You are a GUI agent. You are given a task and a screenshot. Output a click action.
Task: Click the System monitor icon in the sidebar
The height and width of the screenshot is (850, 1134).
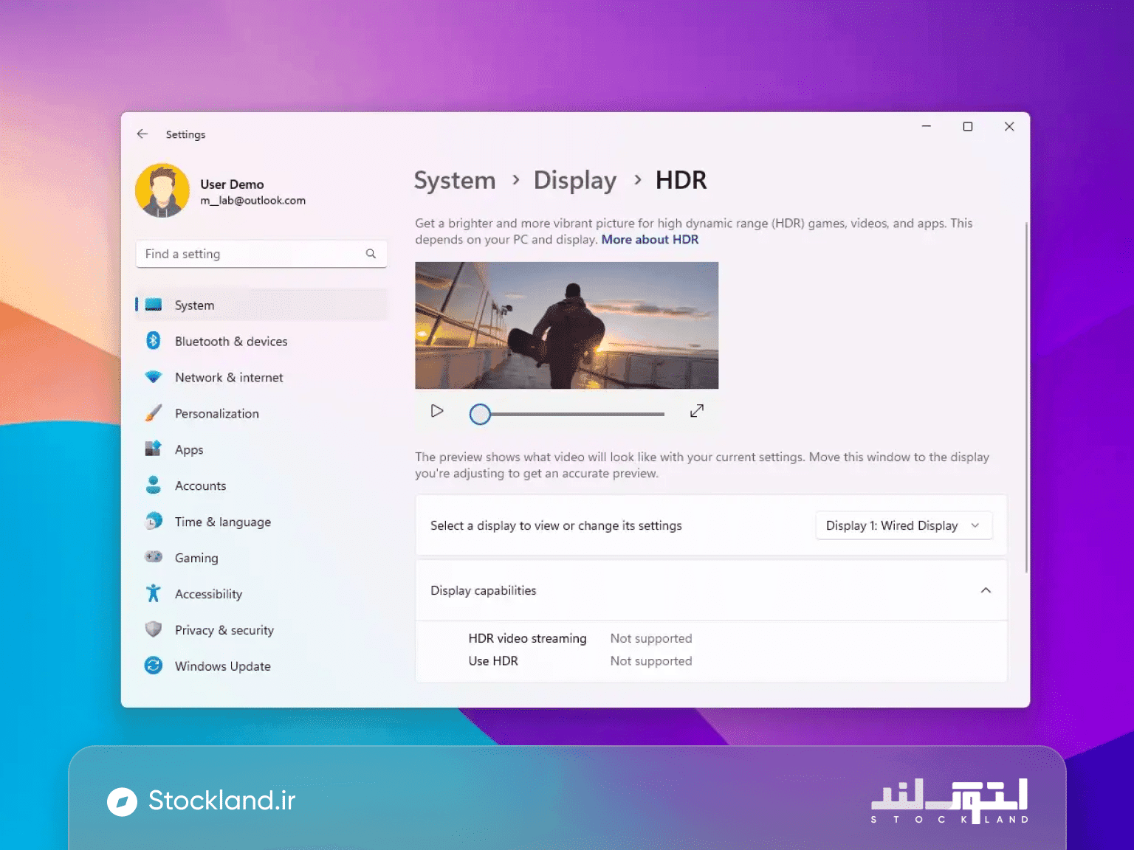pyautogui.click(x=154, y=305)
